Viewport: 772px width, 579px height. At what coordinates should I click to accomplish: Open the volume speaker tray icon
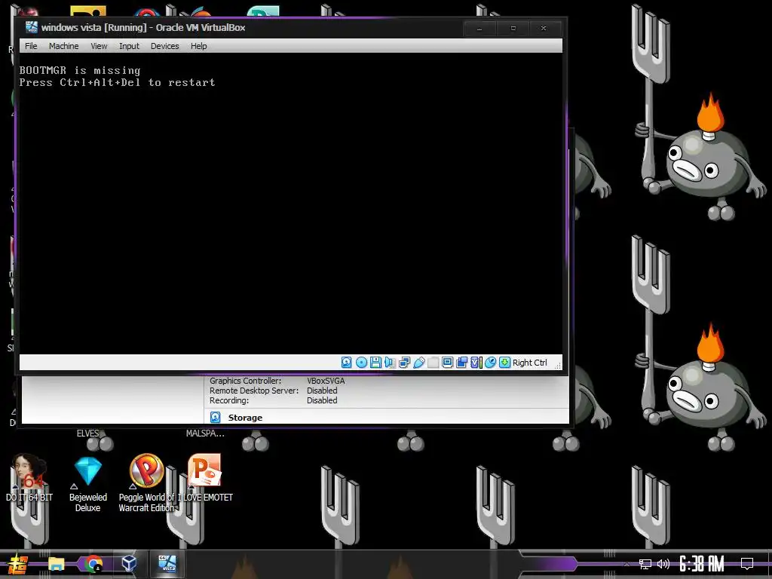[x=663, y=564]
